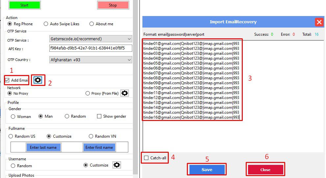Click the red Close button
This screenshot has width=326, height=178.
pyautogui.click(x=265, y=169)
